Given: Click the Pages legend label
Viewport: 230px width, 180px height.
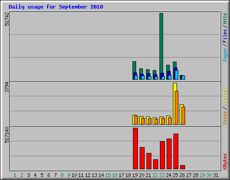Looking at the screenshot, I should coord(225,55).
